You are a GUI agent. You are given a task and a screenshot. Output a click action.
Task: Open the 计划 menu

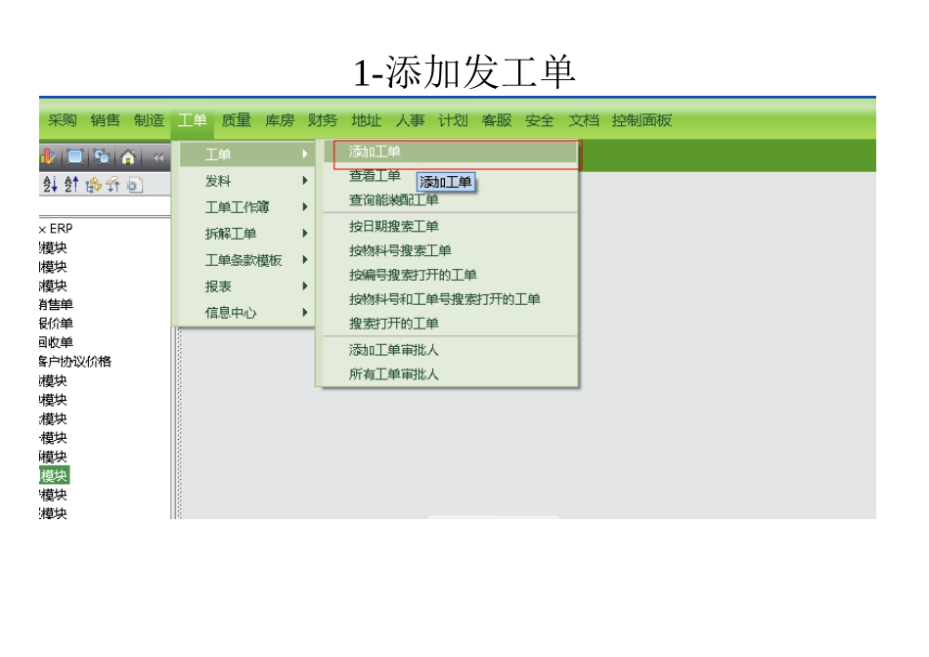coord(453,120)
